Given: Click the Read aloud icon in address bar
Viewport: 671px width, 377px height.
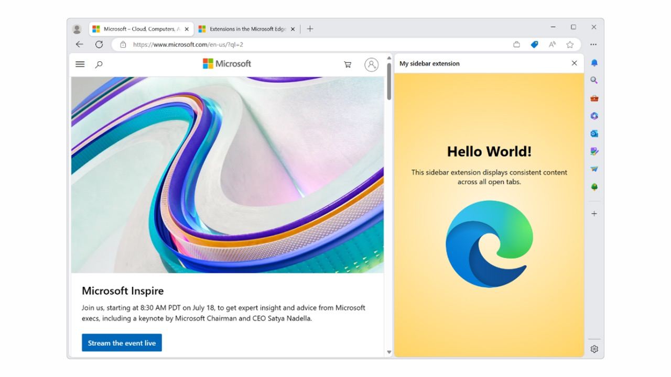Looking at the screenshot, I should point(552,45).
